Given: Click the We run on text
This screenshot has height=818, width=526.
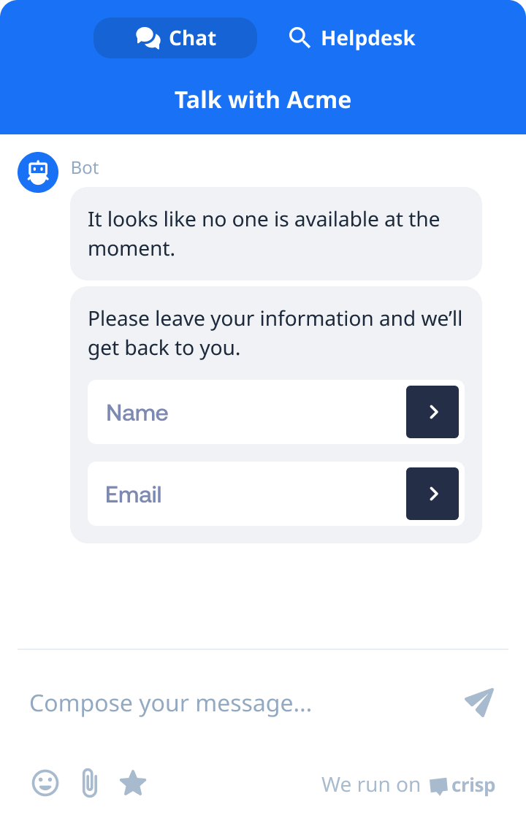Looking at the screenshot, I should (x=370, y=784).
